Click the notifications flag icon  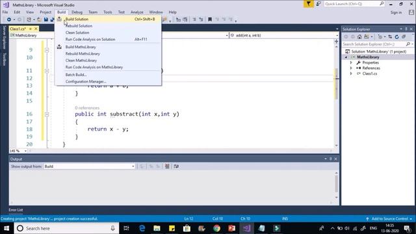tap(308, 4)
